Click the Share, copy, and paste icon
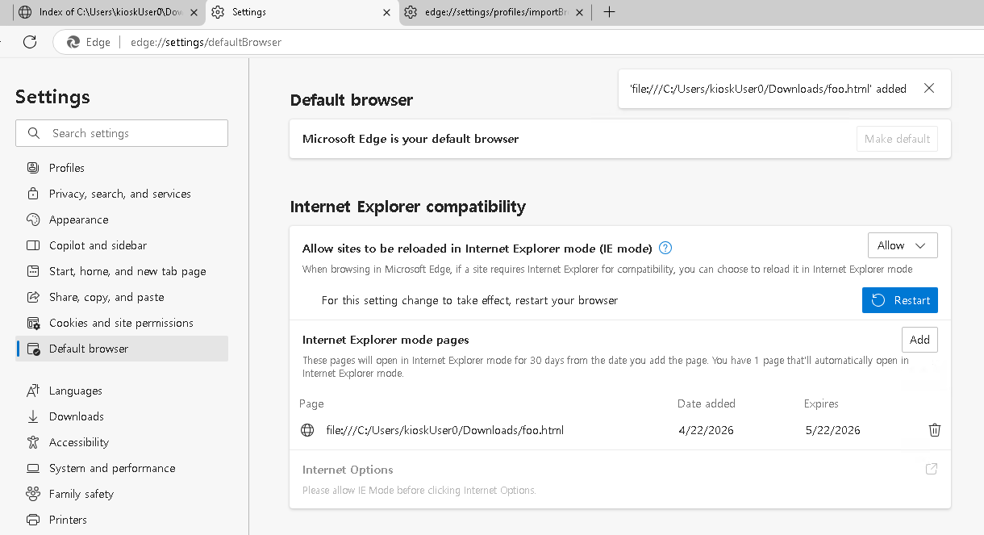This screenshot has width=984, height=535. (x=33, y=297)
